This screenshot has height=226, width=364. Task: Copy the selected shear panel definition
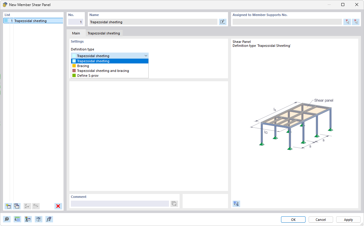pyautogui.click(x=17, y=206)
